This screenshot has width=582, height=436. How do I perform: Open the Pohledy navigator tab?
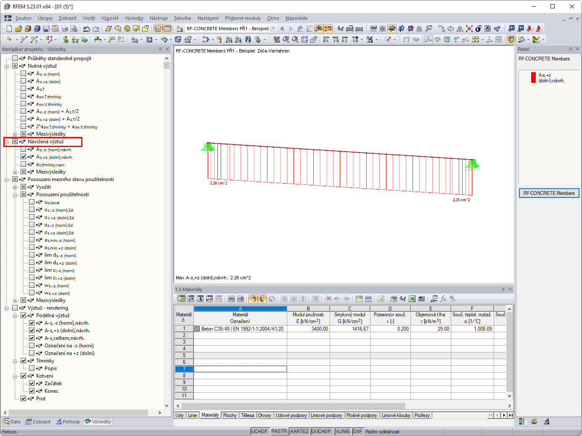click(x=68, y=422)
